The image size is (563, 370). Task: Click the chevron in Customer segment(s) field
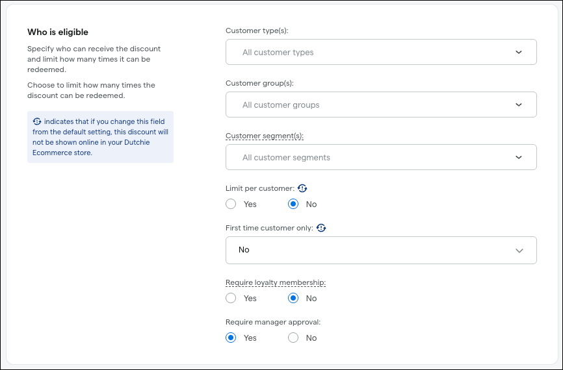(519, 157)
